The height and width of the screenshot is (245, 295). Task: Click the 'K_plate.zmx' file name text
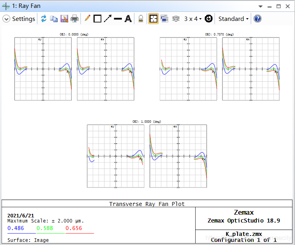[244, 234]
